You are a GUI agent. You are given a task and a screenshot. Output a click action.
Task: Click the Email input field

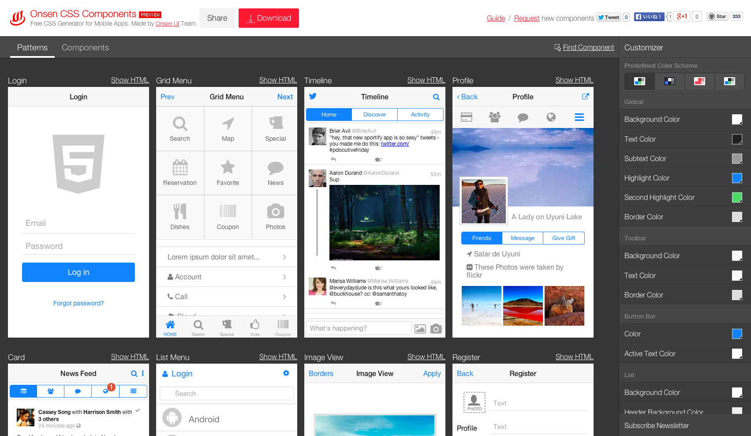coord(78,223)
